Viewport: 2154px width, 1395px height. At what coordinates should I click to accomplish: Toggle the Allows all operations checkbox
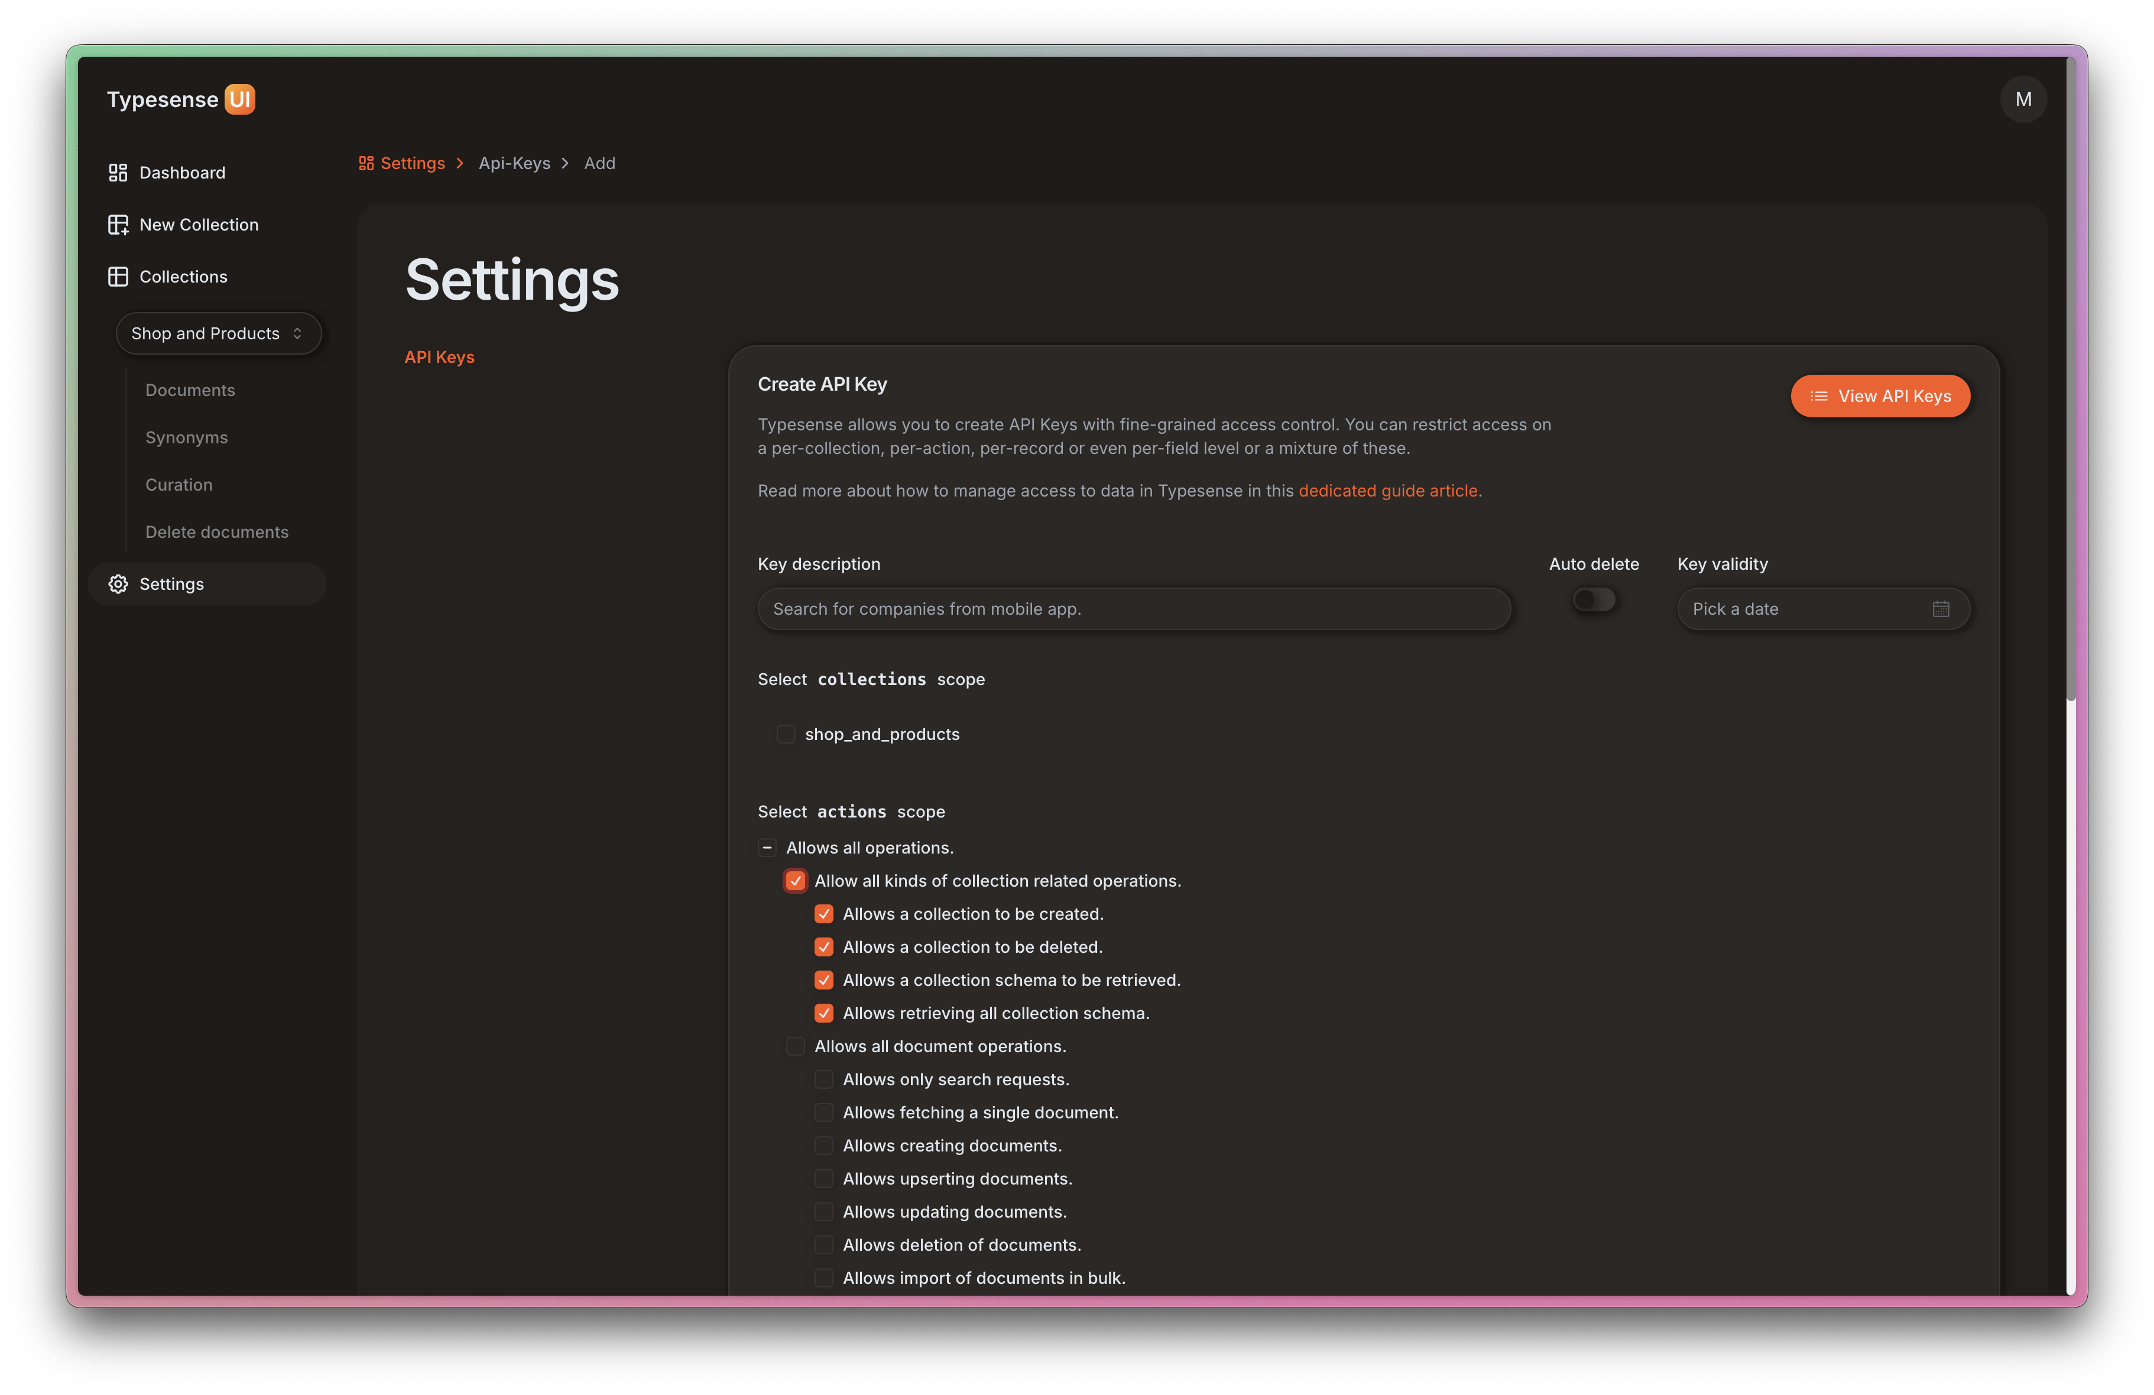click(x=767, y=848)
